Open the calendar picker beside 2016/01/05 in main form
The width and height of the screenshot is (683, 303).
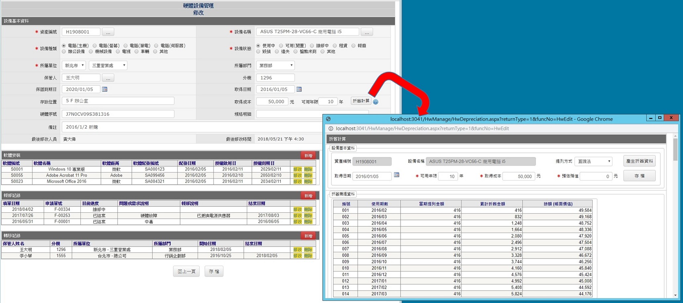299,89
